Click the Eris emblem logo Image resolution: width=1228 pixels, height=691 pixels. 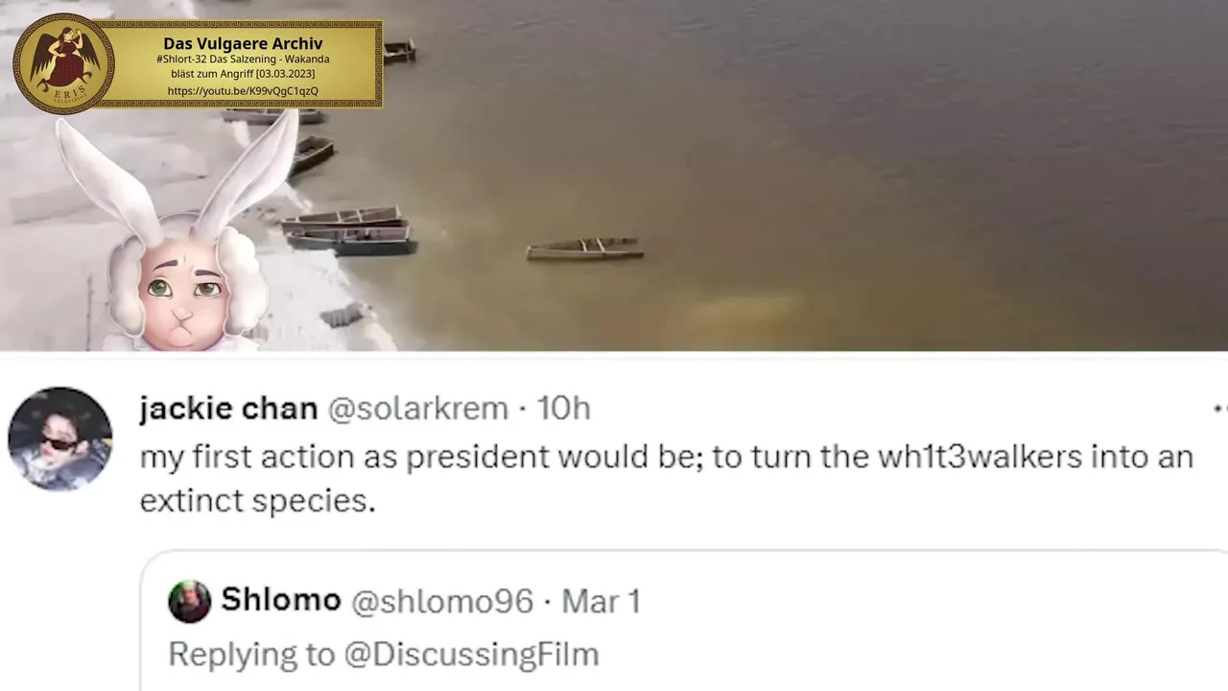64,63
